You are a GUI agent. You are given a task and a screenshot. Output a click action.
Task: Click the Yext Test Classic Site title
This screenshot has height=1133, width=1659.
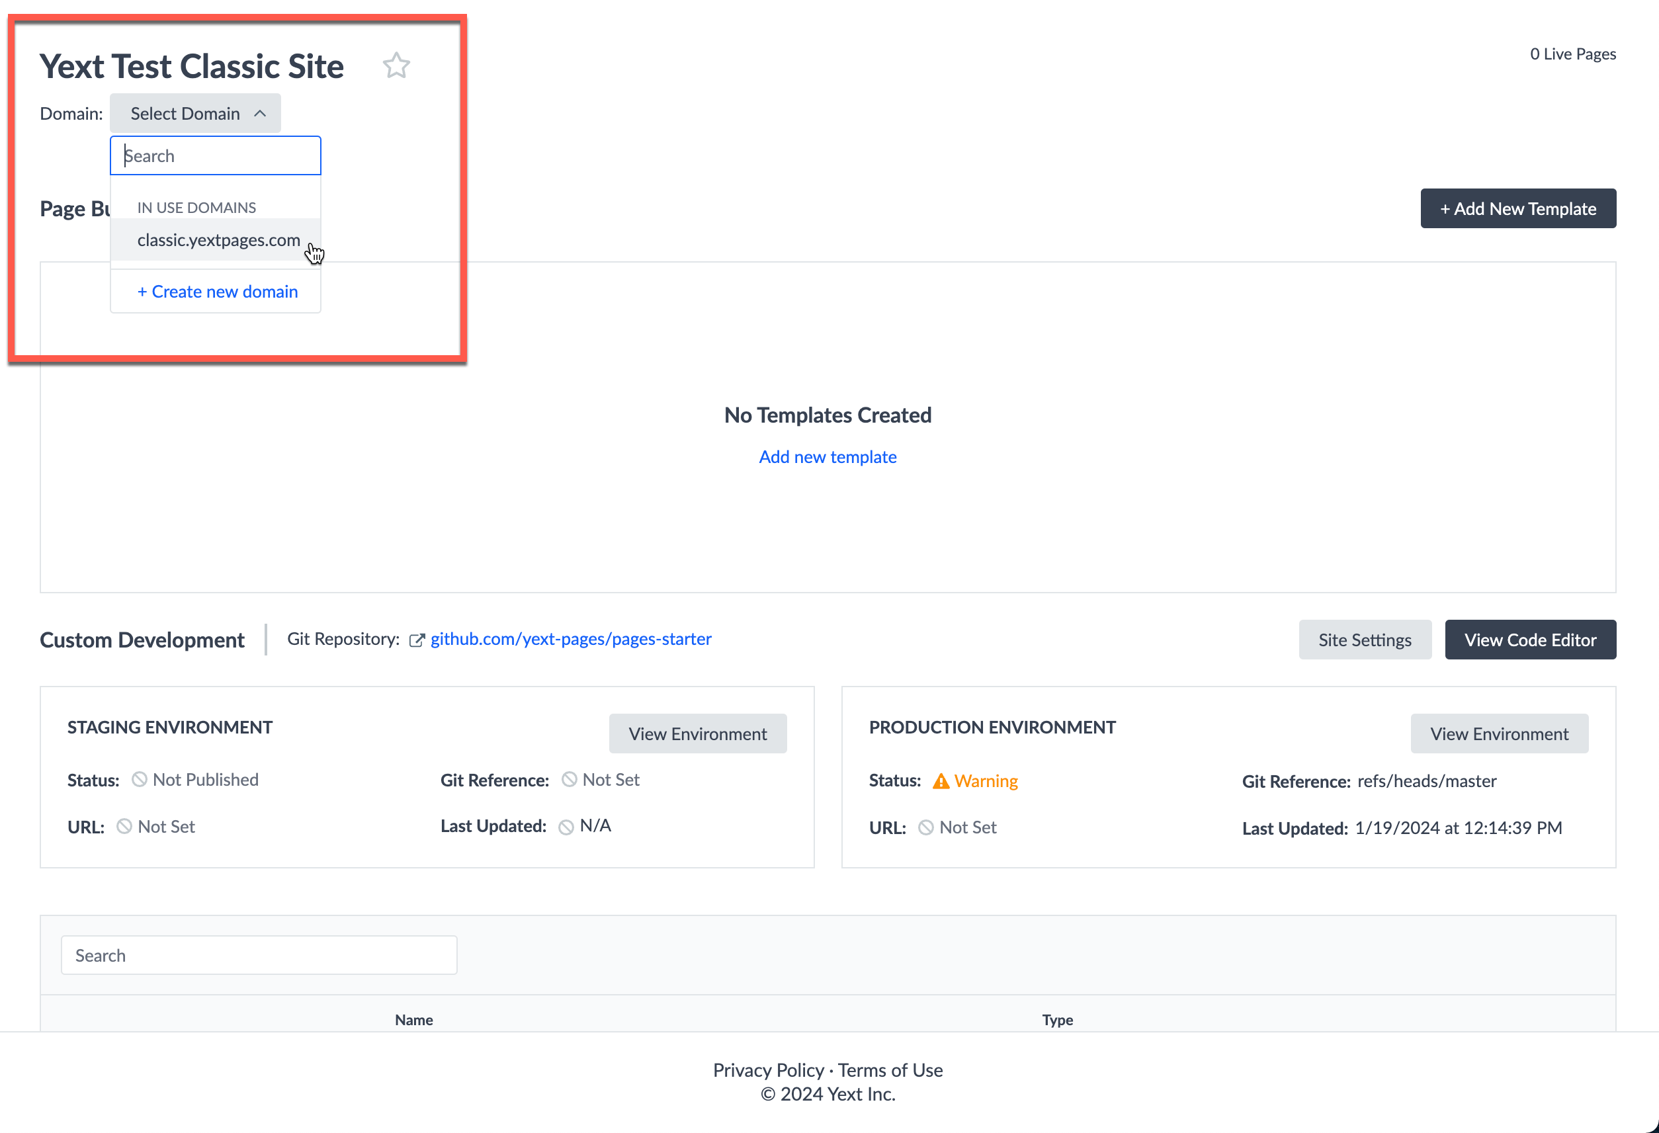pos(191,66)
